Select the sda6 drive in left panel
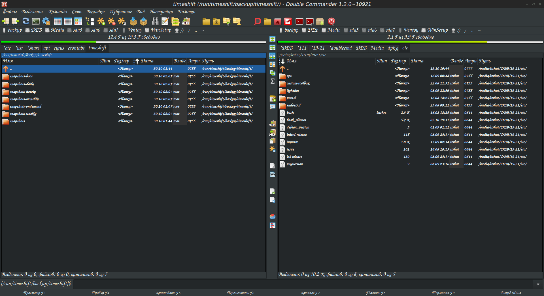The height and width of the screenshot is (296, 544). [x=93, y=30]
